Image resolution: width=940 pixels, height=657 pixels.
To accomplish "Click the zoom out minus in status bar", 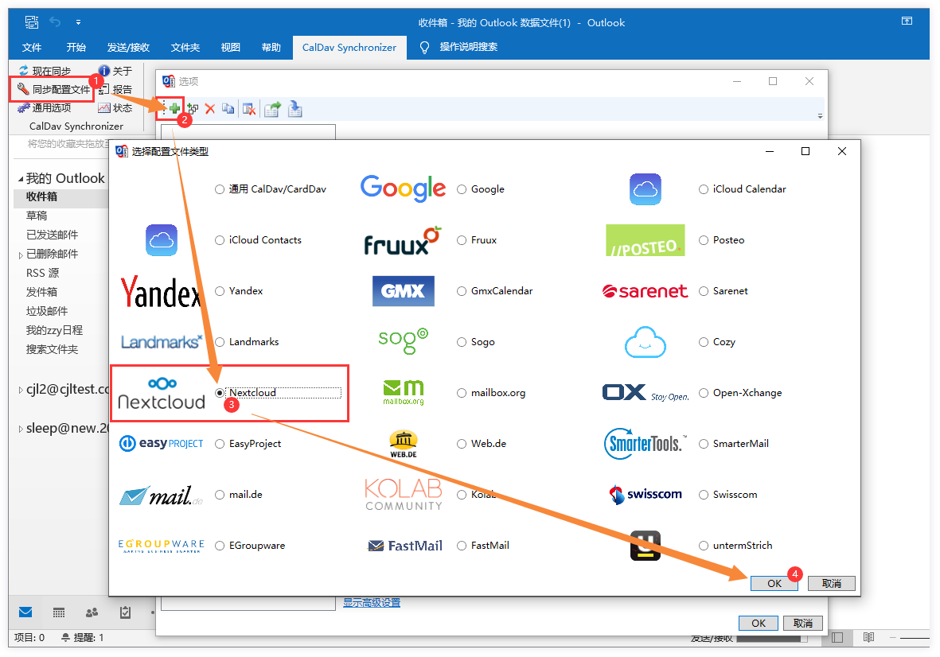I will coord(892,638).
